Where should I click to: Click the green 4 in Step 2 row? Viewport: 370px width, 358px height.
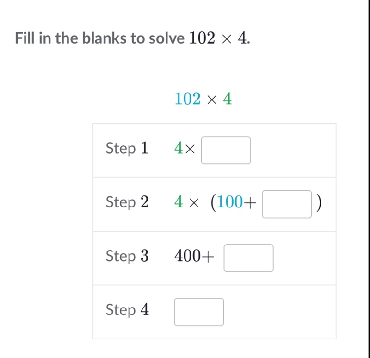pyautogui.click(x=179, y=202)
